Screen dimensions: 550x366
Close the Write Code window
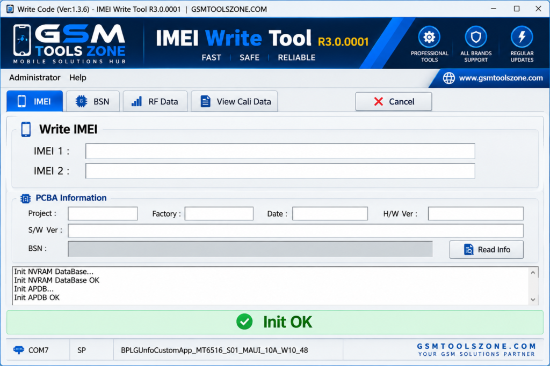click(x=538, y=9)
